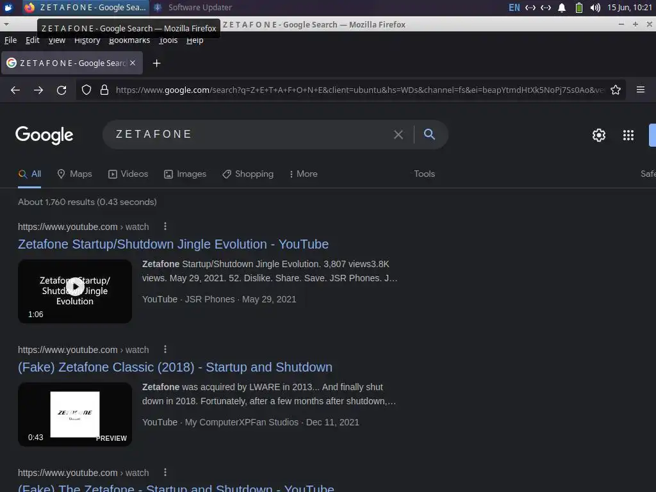The height and width of the screenshot is (492, 656).
Task: Open window menu arrow in the title bar
Action: click(6, 24)
